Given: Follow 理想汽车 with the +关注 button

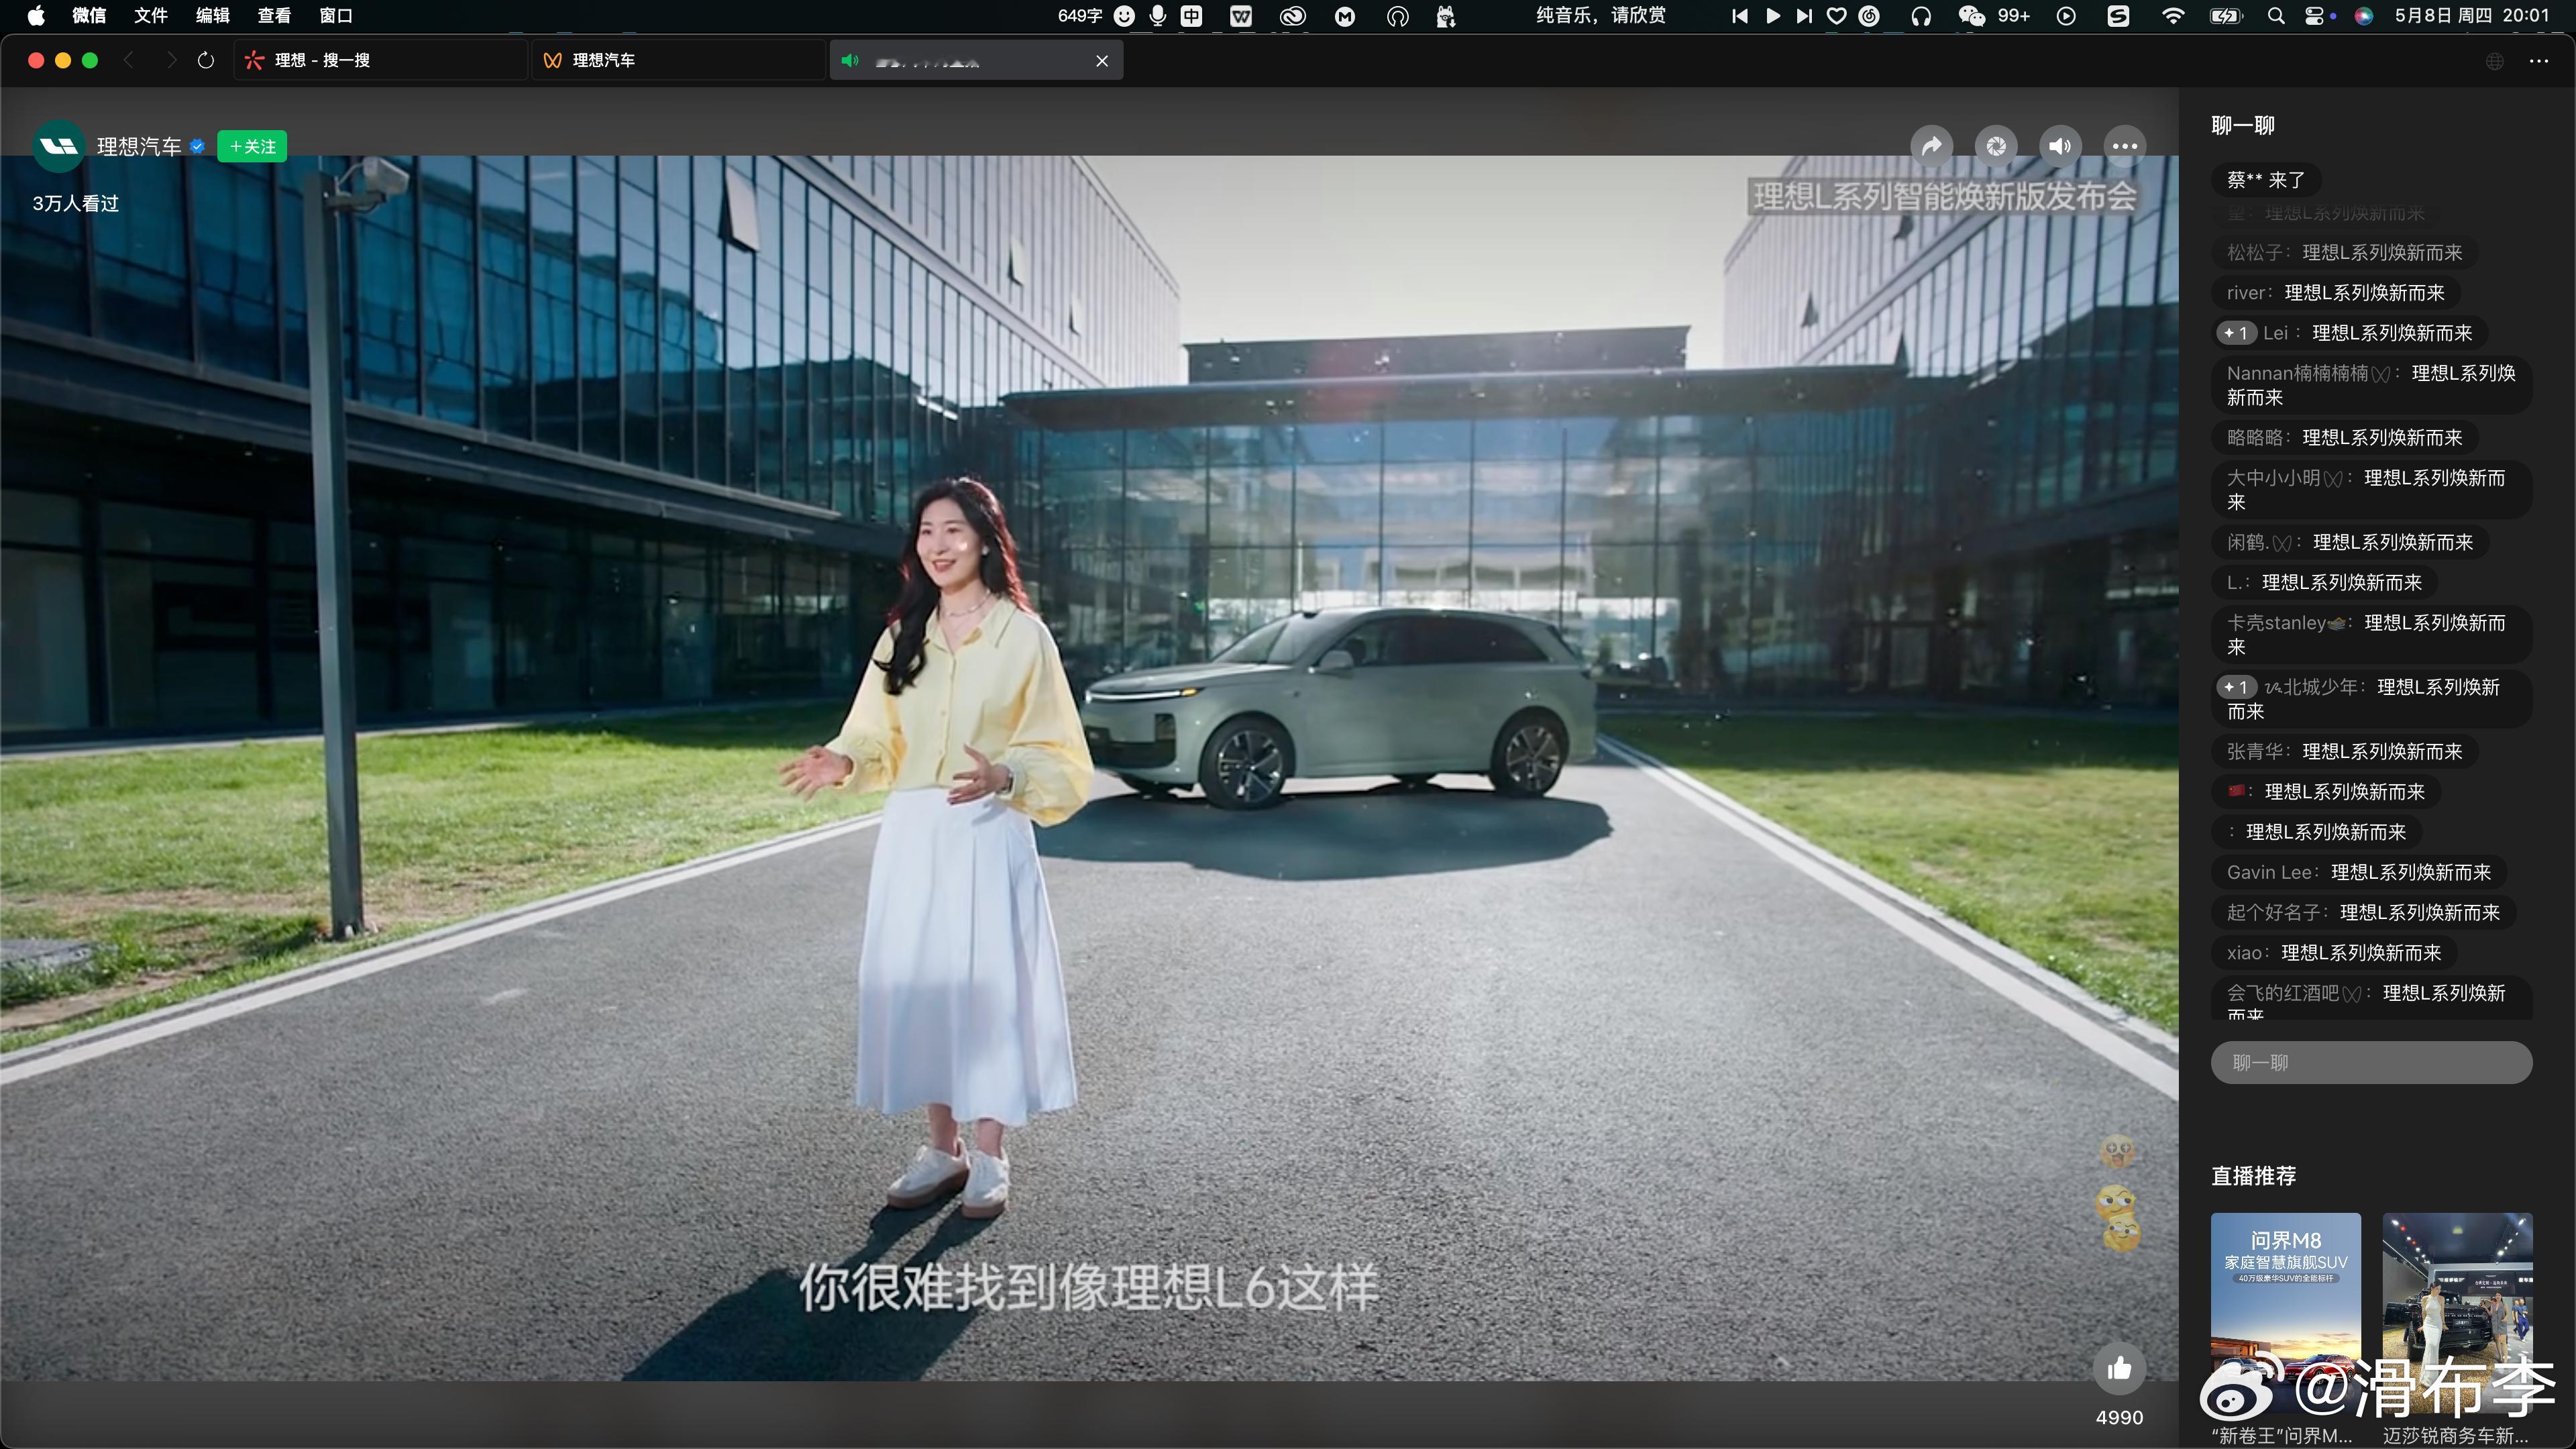Looking at the screenshot, I should [x=253, y=147].
